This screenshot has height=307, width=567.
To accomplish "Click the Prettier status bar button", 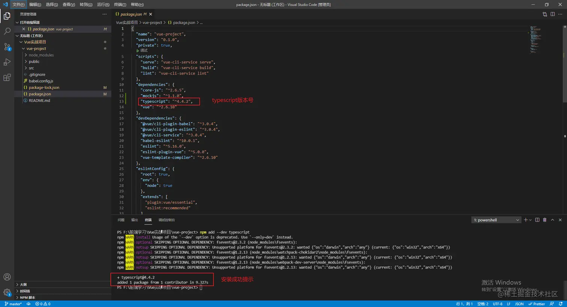I will coord(537,304).
